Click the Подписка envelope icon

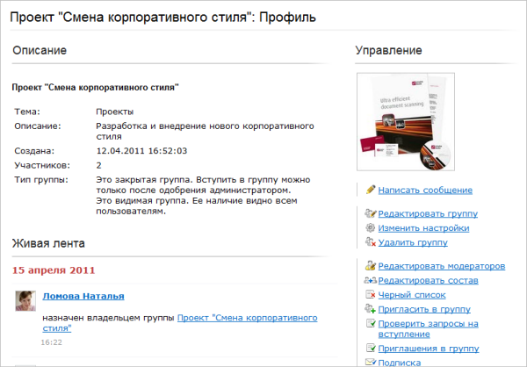pos(370,362)
